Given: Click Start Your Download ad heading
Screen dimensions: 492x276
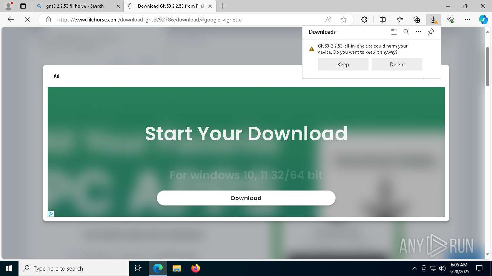Looking at the screenshot, I should pyautogui.click(x=246, y=133).
